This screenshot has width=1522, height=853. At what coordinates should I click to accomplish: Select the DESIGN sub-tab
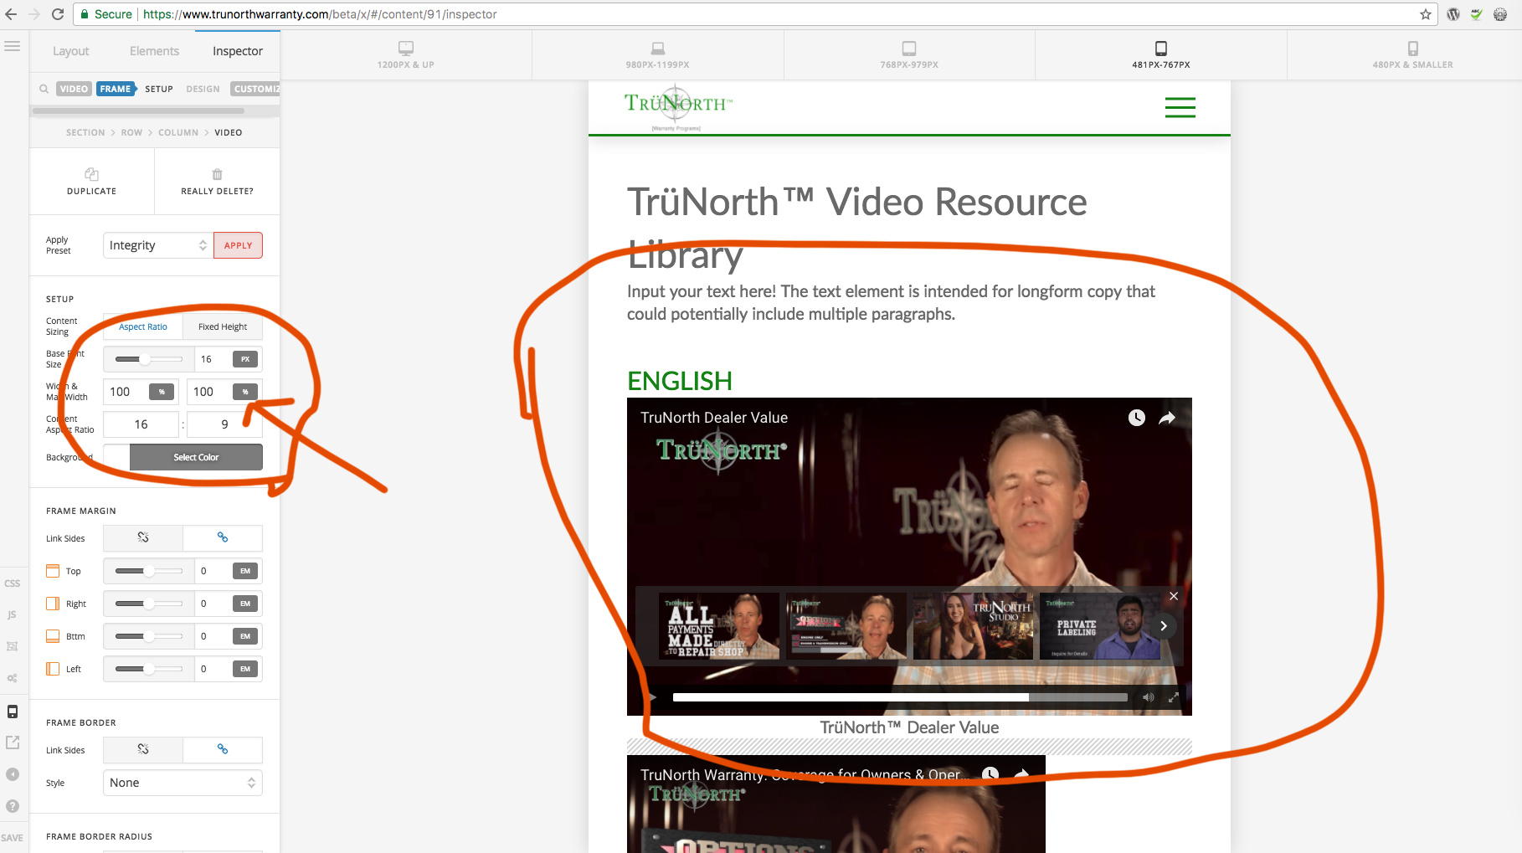coord(203,89)
